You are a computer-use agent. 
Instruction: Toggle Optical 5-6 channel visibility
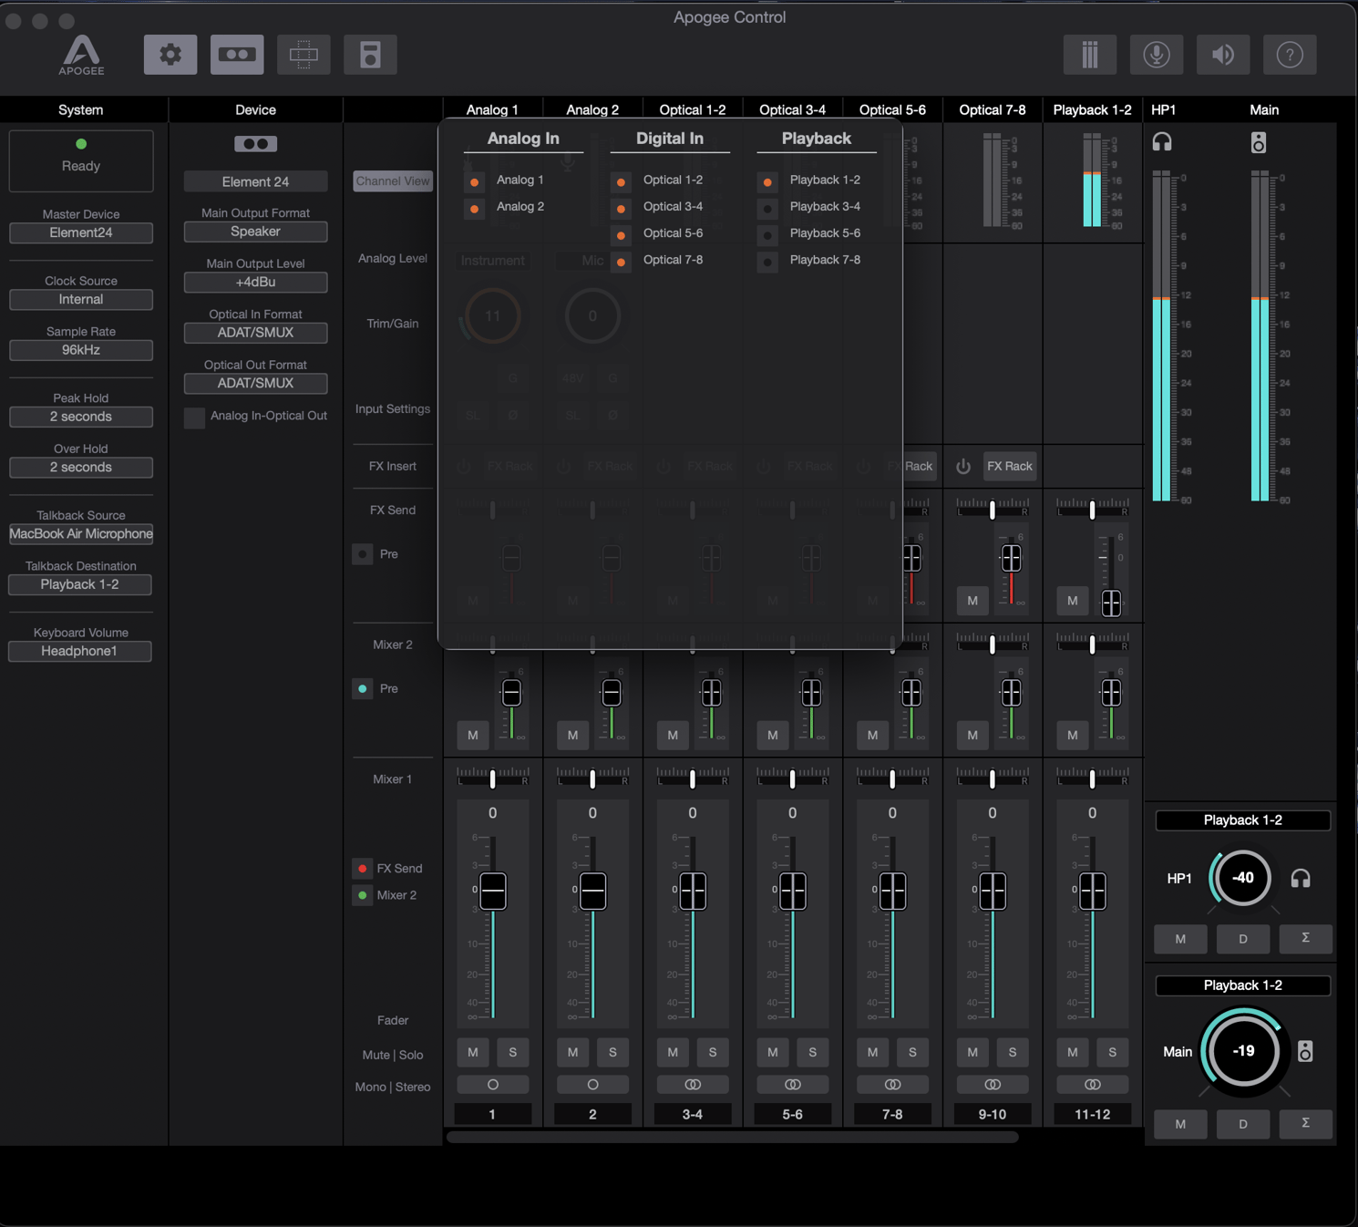click(622, 234)
